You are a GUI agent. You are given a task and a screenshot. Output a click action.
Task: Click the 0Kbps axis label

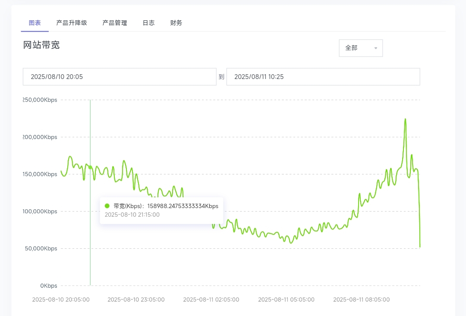point(49,285)
